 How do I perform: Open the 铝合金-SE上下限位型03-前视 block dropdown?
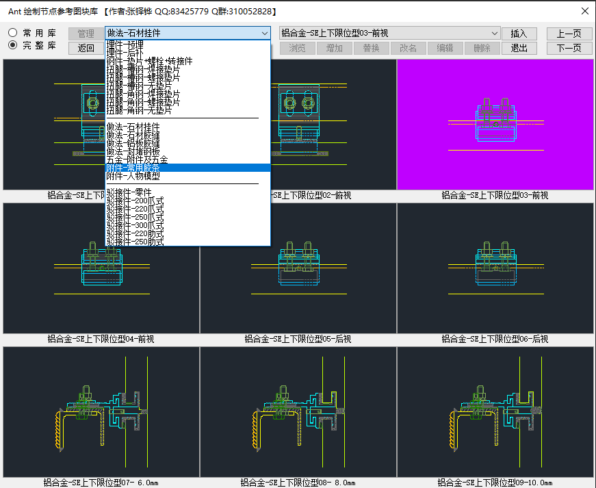(494, 33)
